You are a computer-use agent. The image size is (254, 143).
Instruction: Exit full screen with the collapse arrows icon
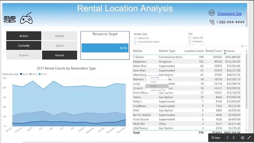tap(249, 138)
